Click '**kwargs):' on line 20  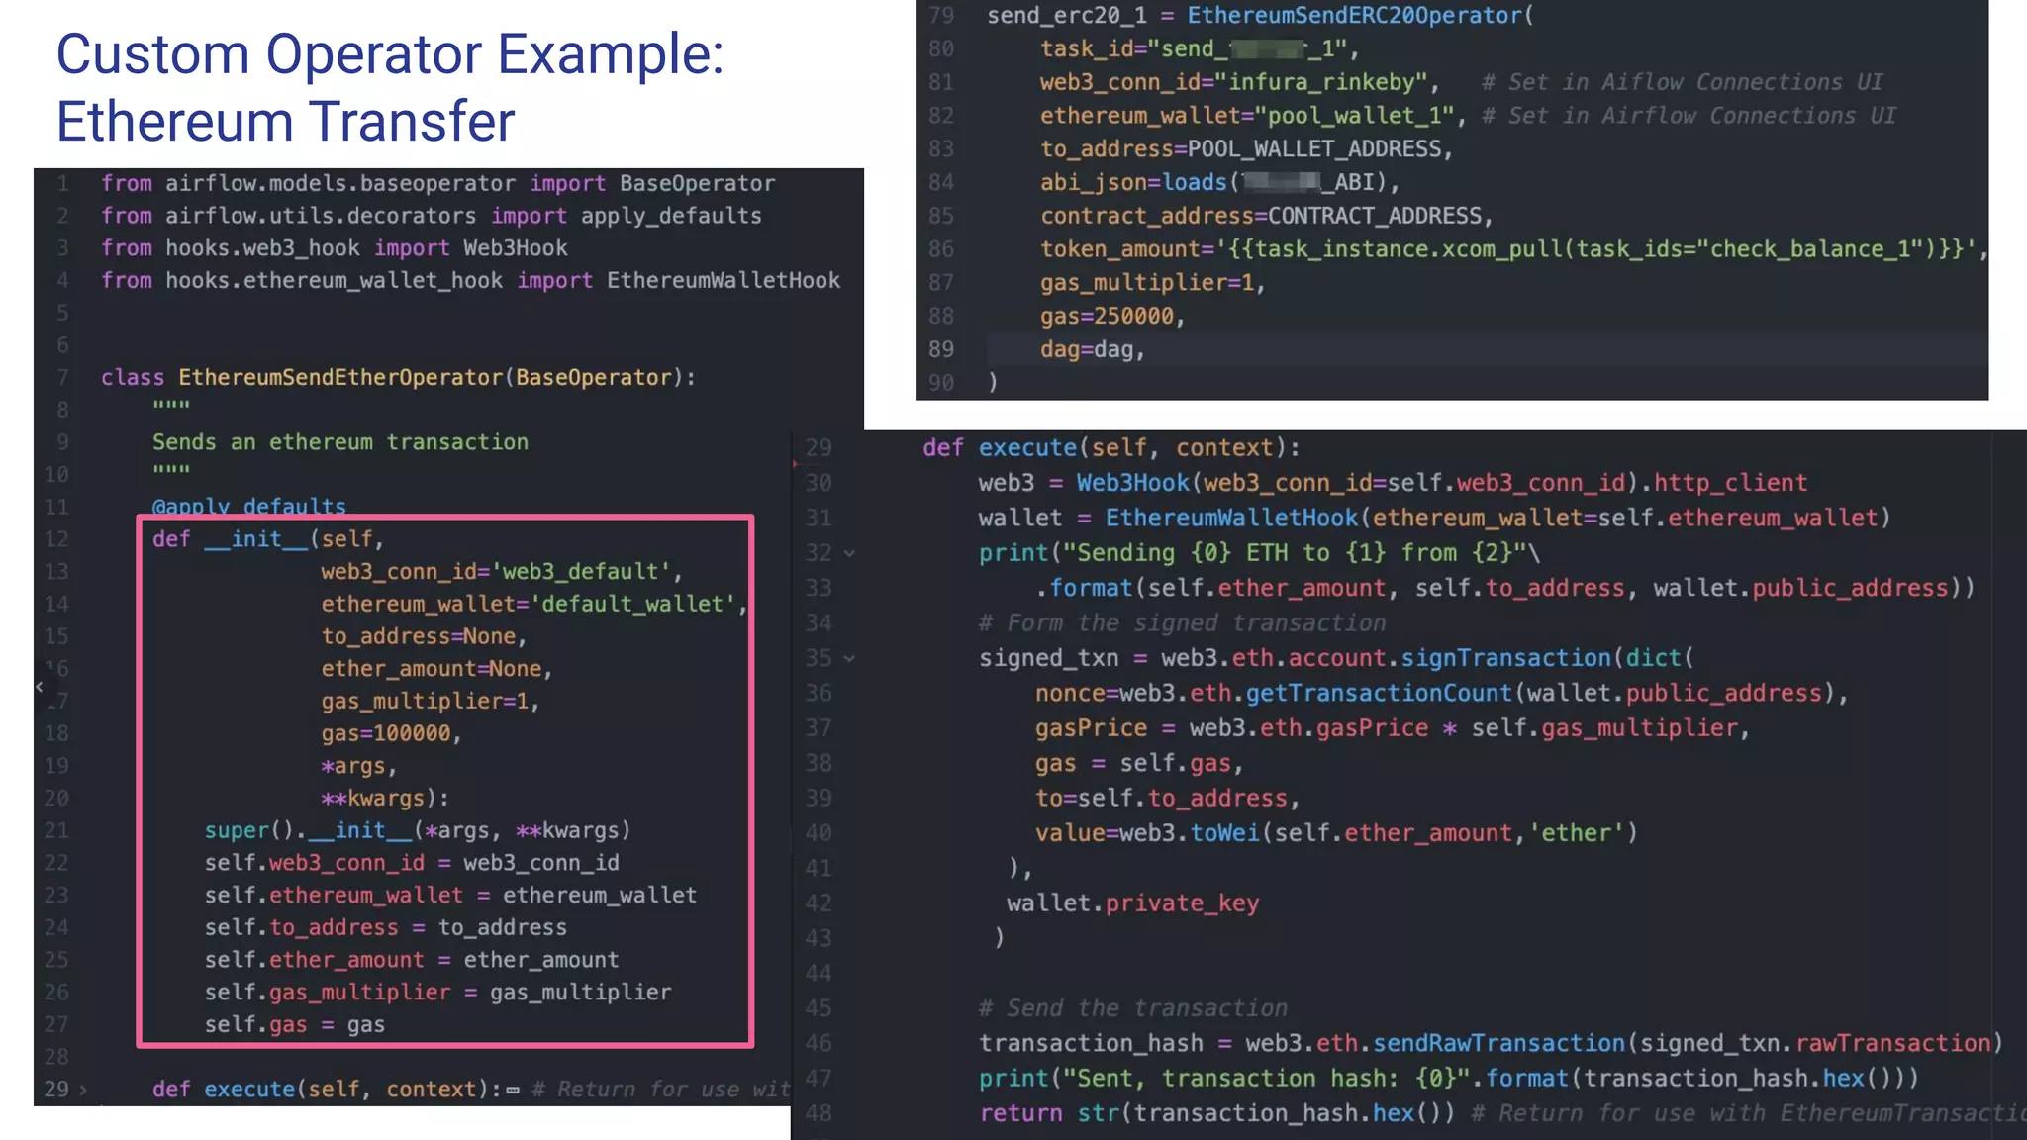(385, 799)
